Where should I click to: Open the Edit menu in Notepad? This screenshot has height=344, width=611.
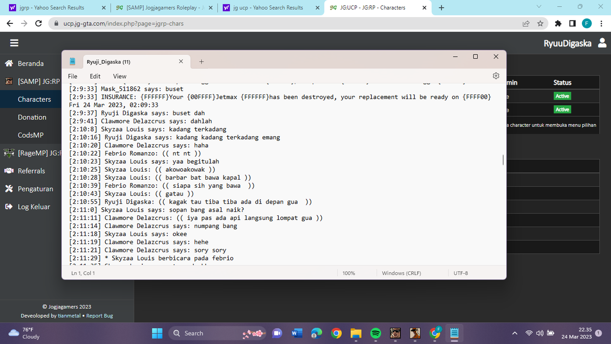click(95, 76)
